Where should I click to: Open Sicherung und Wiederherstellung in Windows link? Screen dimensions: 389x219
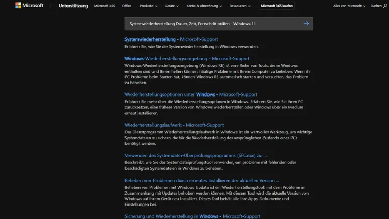[x=192, y=216]
